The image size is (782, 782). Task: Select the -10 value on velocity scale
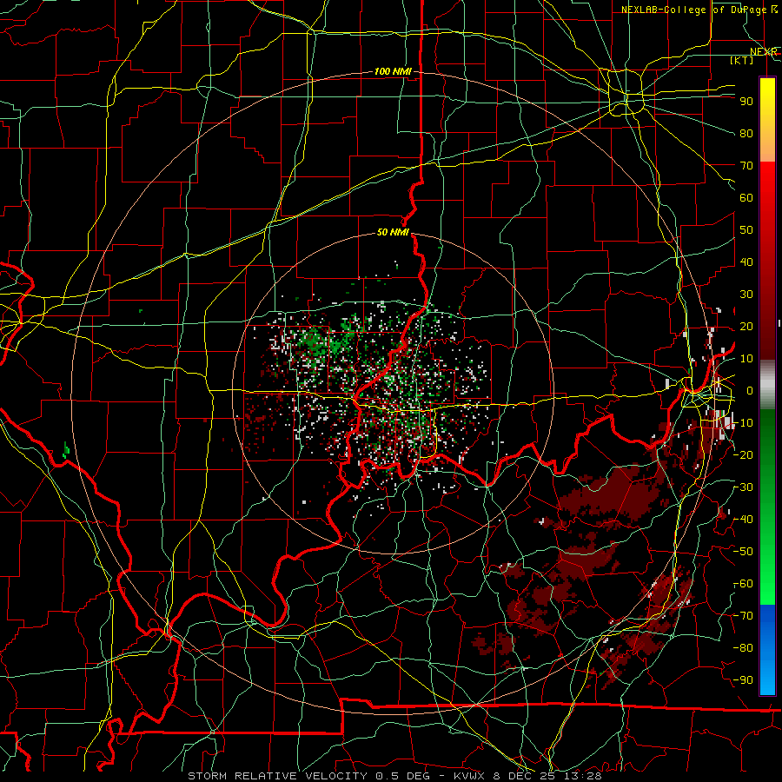pyautogui.click(x=743, y=423)
